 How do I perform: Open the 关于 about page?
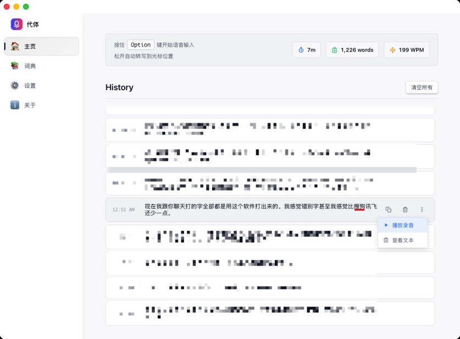(x=41, y=105)
